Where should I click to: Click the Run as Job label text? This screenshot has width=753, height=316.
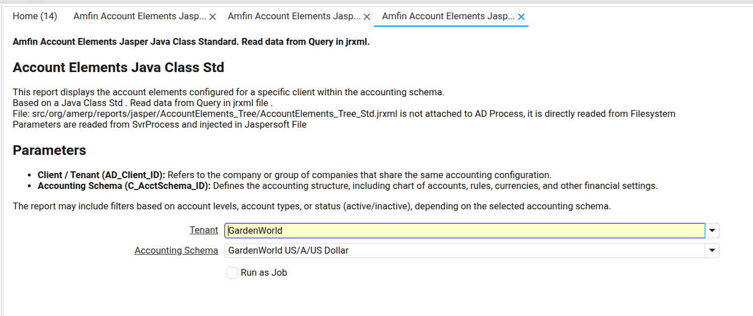[264, 273]
